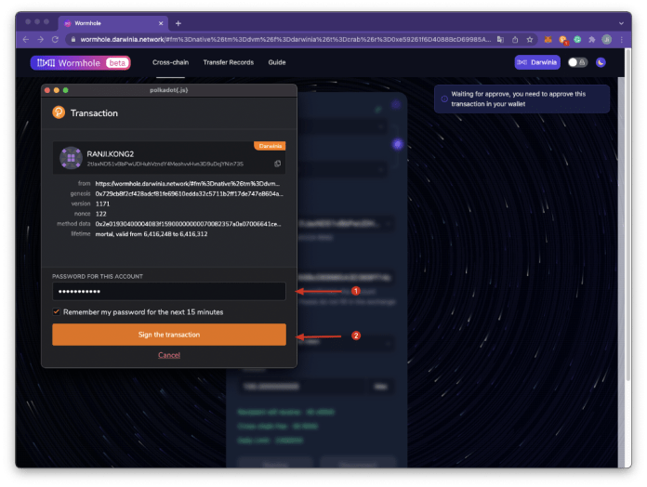
Task: Click Sign the transaction button
Action: pos(169,335)
